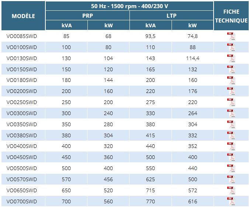Click the MODÈLE column header

(23, 16)
